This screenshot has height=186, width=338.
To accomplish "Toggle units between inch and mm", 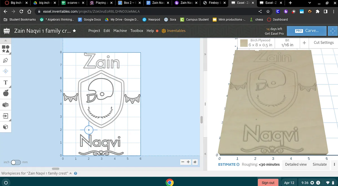I will click(16, 162).
